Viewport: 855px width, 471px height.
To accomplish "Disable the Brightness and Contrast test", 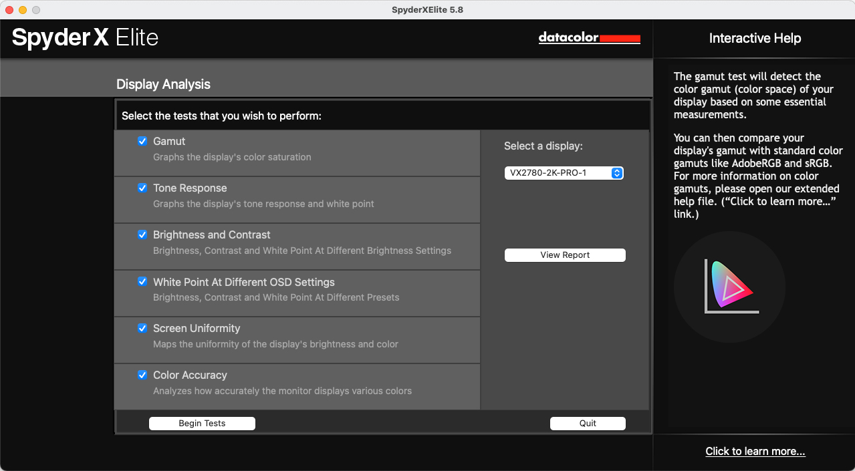I will 142,234.
